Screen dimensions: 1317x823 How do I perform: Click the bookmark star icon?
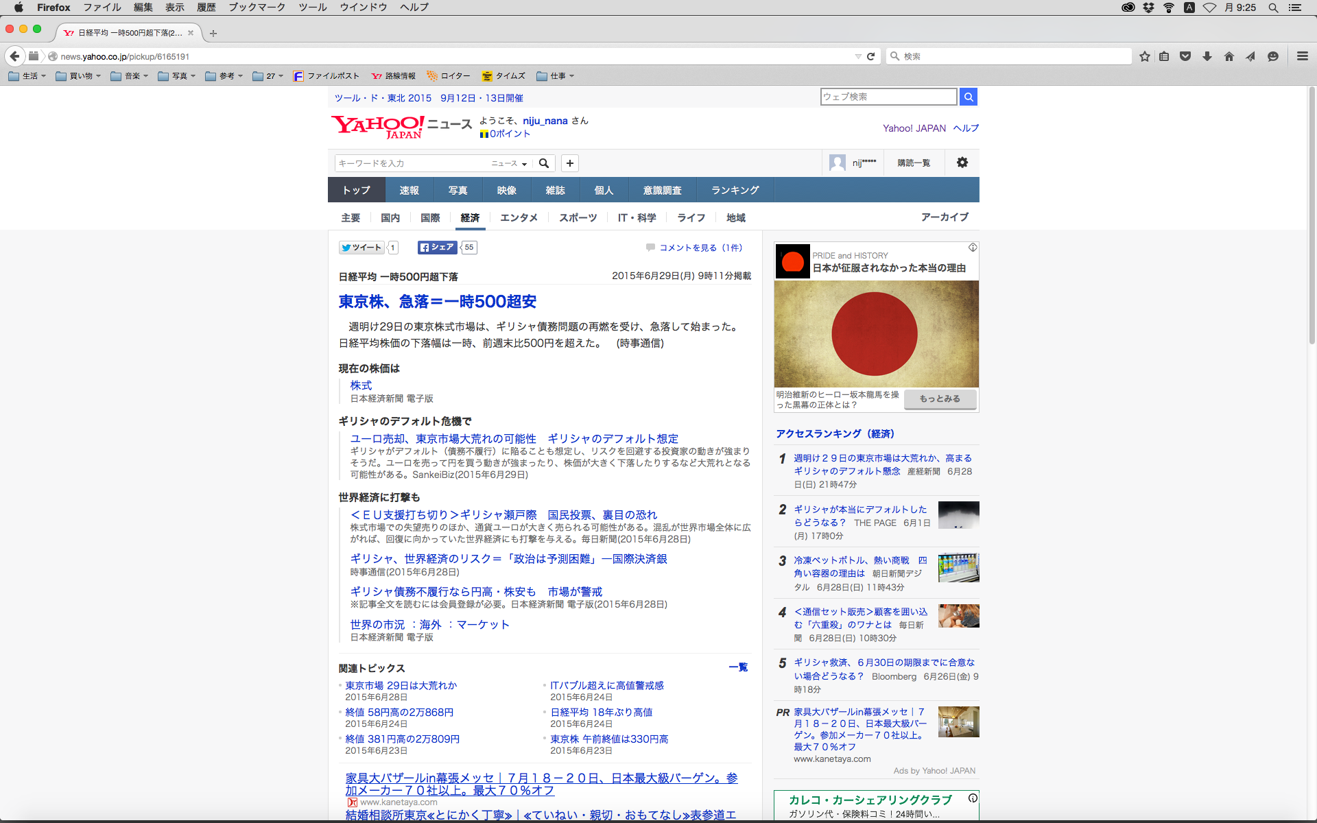1144,56
